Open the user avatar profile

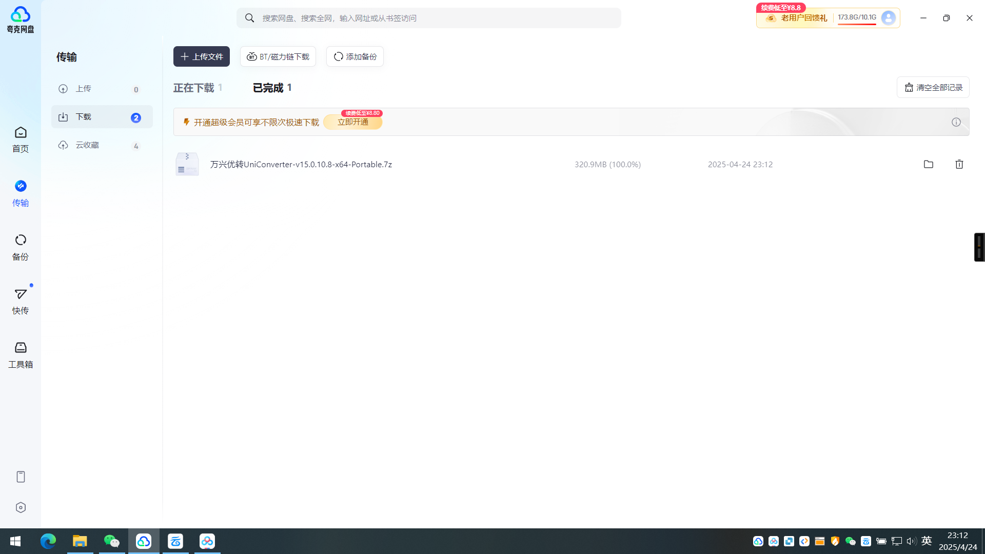[889, 18]
